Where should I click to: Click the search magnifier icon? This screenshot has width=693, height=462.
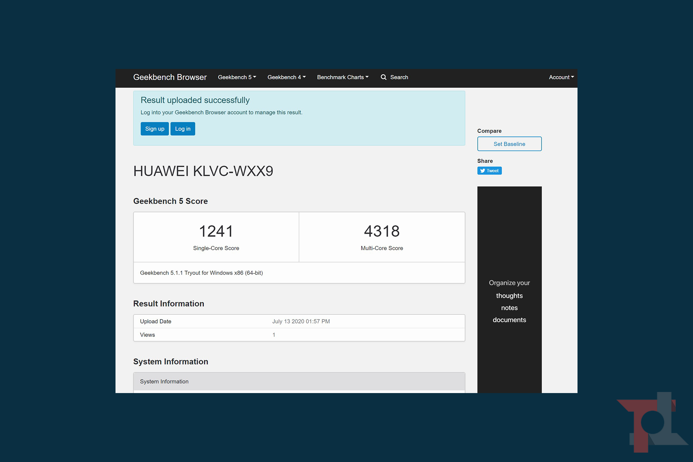[383, 77]
